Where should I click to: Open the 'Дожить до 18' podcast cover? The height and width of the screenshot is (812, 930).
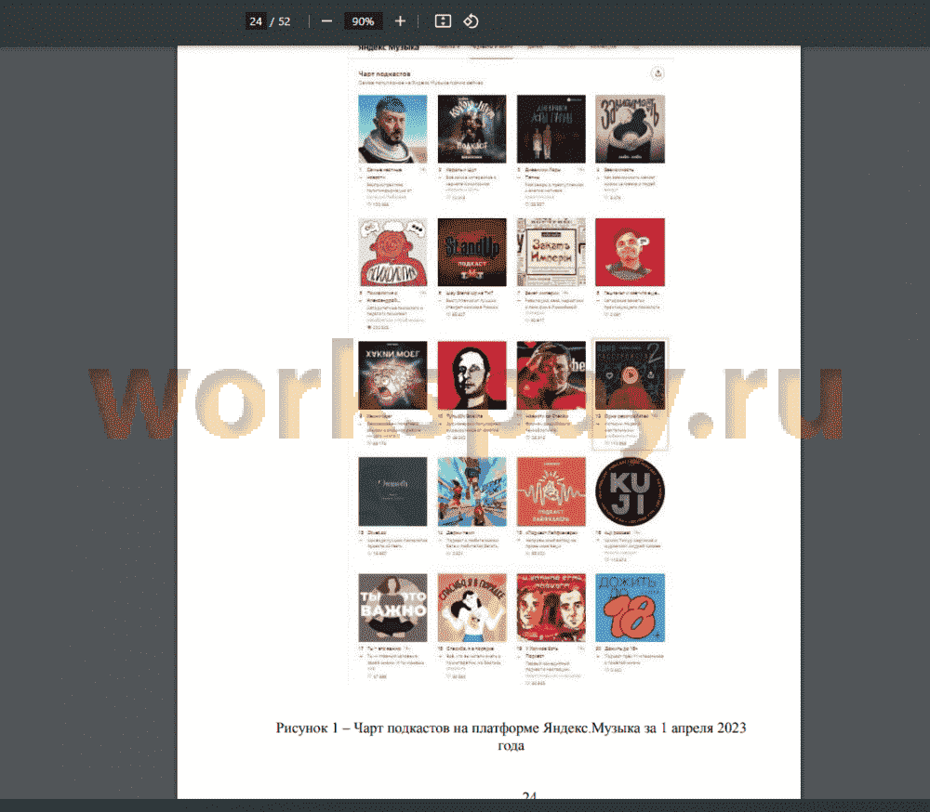[630, 609]
